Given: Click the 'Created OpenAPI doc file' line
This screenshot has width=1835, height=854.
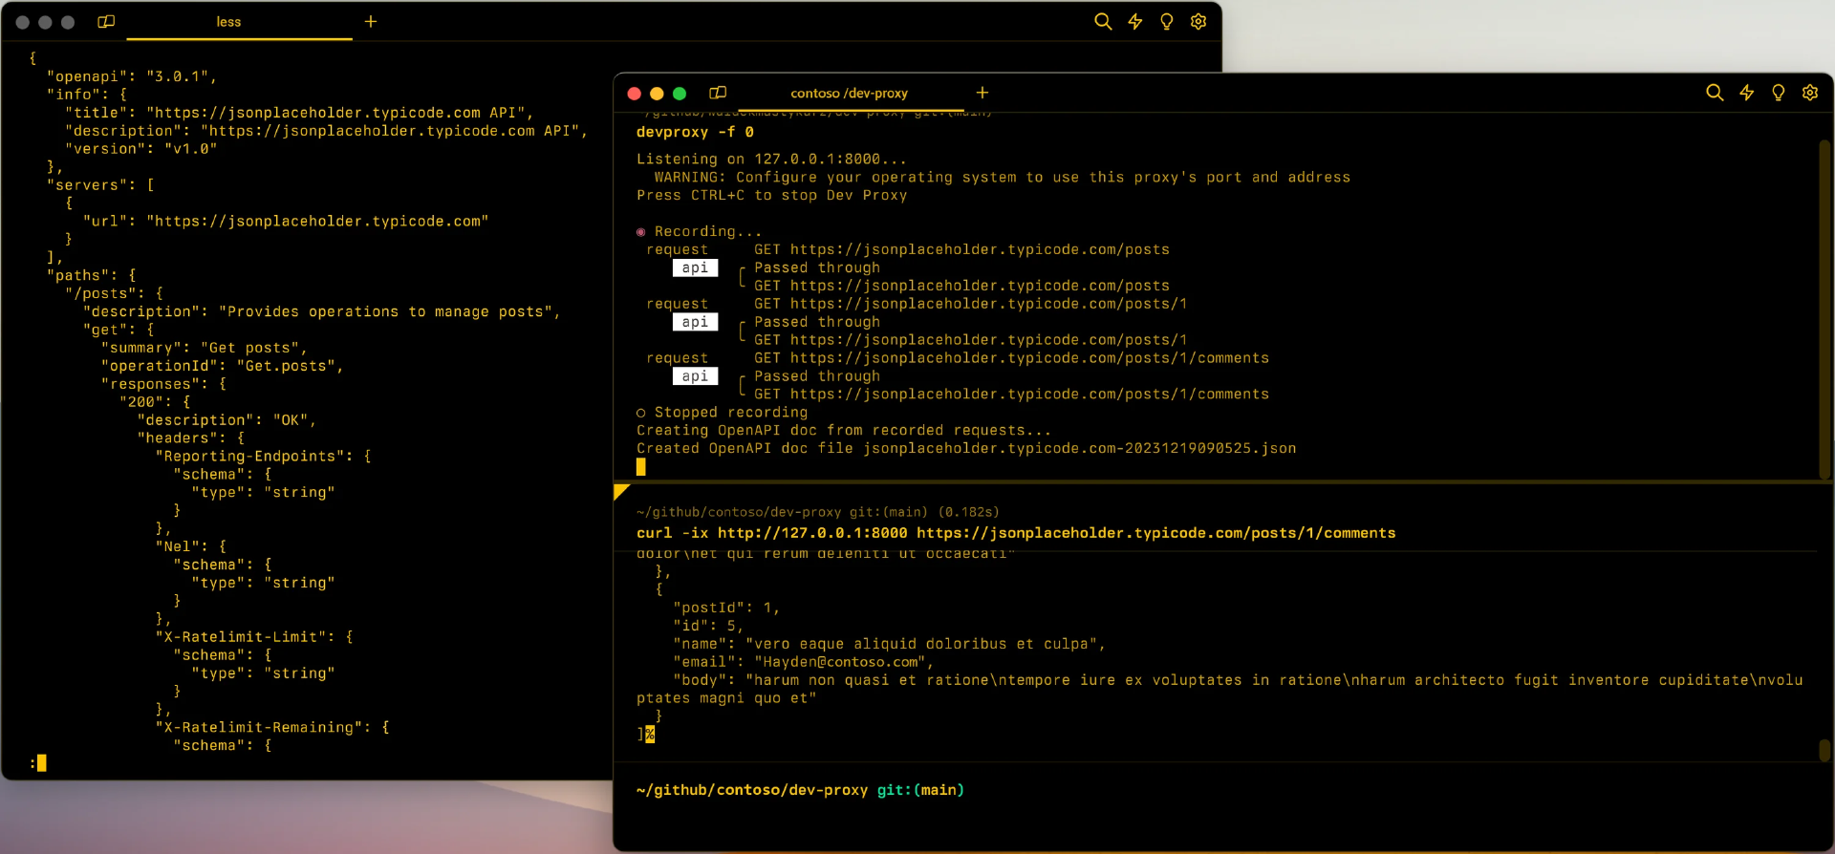Looking at the screenshot, I should (966, 448).
